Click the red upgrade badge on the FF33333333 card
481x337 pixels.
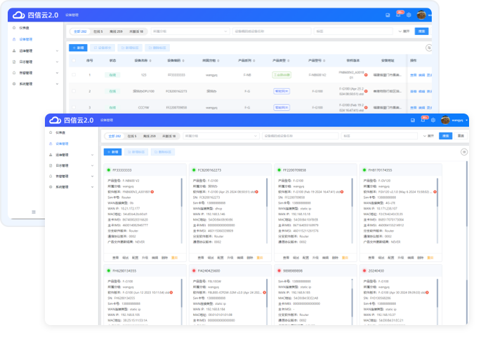pos(152,192)
